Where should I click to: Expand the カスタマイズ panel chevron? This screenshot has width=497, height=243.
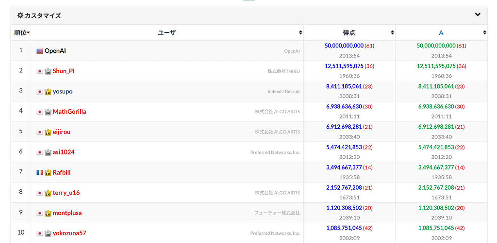[478, 15]
